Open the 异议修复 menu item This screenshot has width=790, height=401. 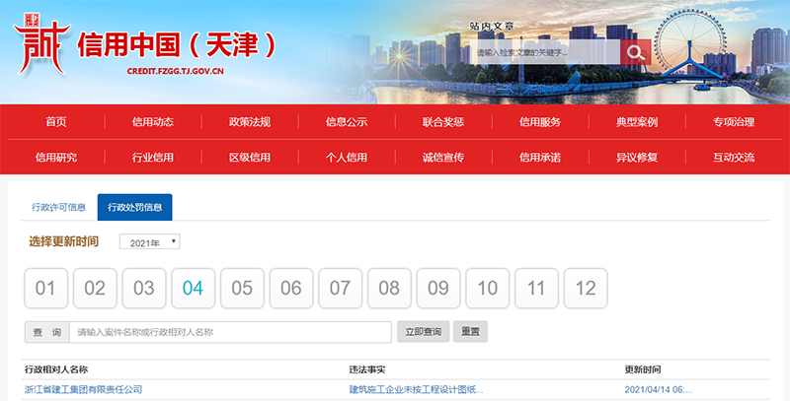[637, 157]
